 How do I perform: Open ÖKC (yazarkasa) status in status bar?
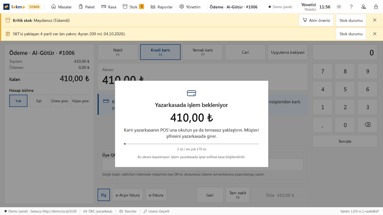click(98, 211)
